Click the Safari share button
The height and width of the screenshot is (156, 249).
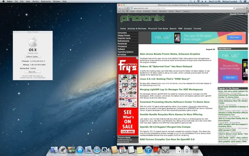(127, 8)
